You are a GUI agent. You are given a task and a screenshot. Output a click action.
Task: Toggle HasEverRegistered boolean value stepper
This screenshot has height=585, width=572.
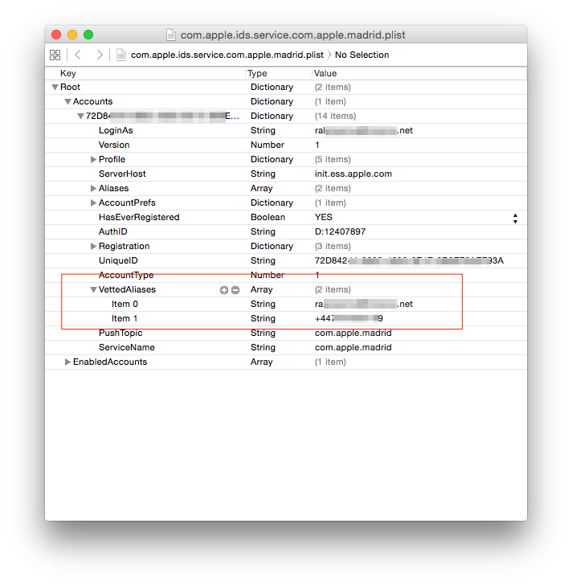tap(515, 219)
